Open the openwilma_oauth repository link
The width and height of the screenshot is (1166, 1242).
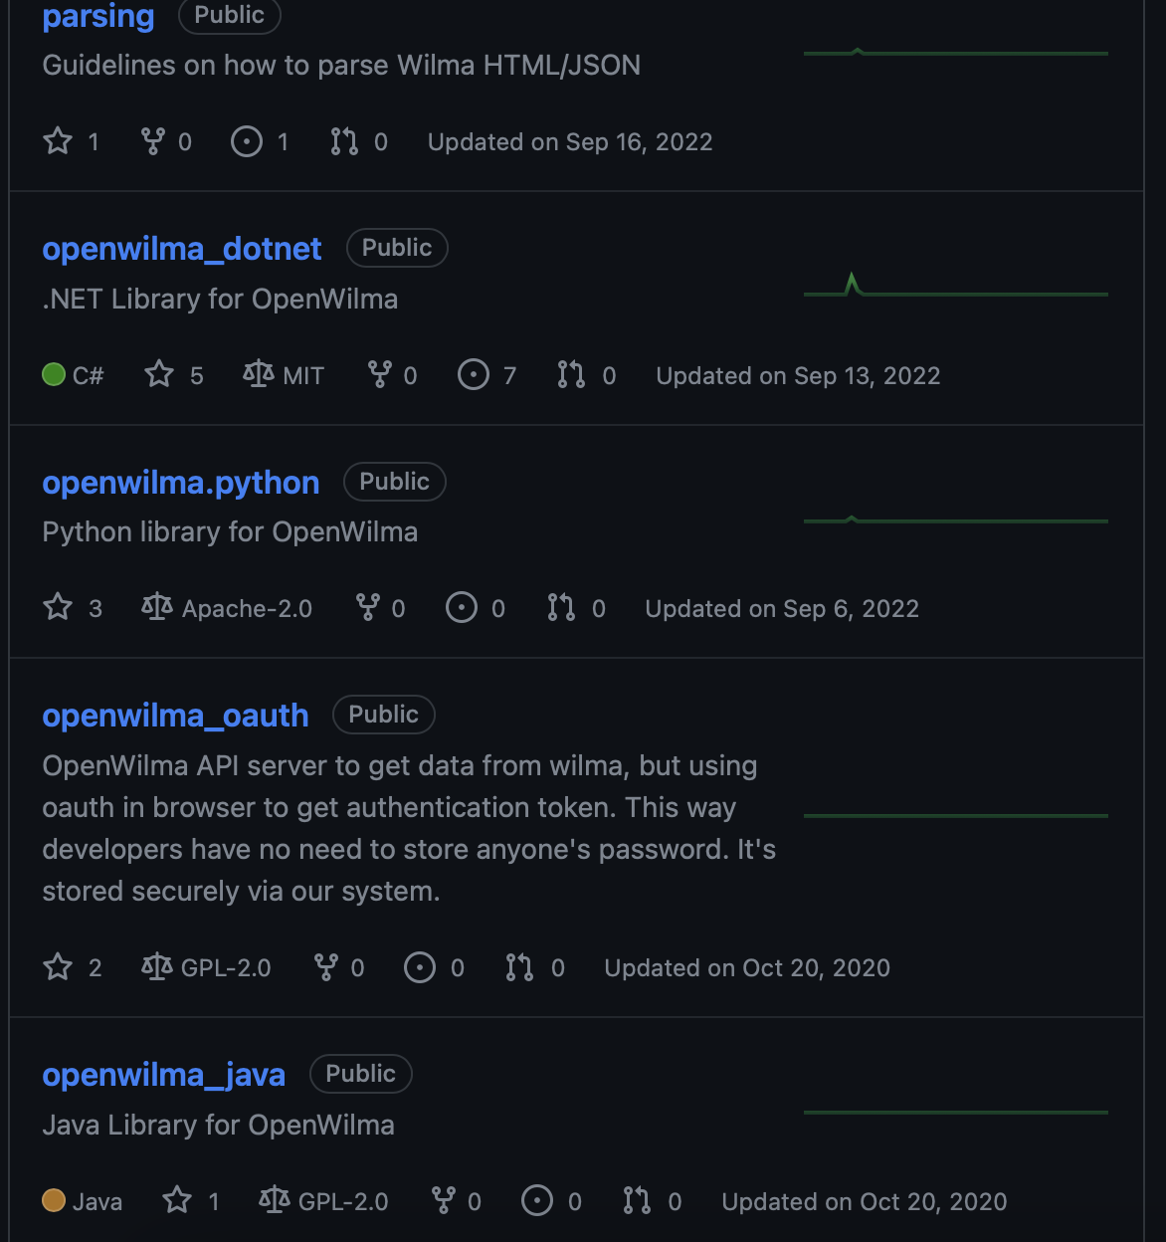(x=175, y=716)
